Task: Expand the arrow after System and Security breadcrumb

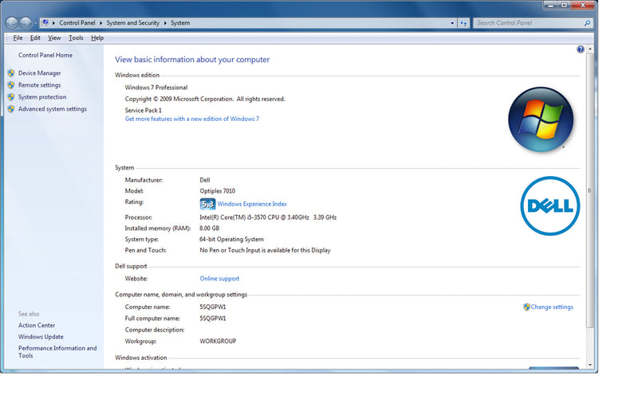Action: (166, 23)
